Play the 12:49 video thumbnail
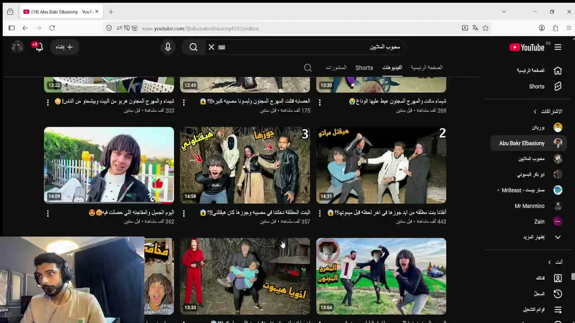Viewport: 575px width, 323px height. [245, 85]
